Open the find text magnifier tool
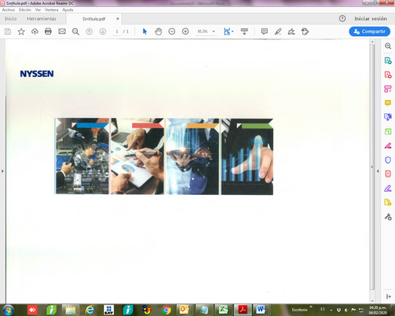 (76, 32)
